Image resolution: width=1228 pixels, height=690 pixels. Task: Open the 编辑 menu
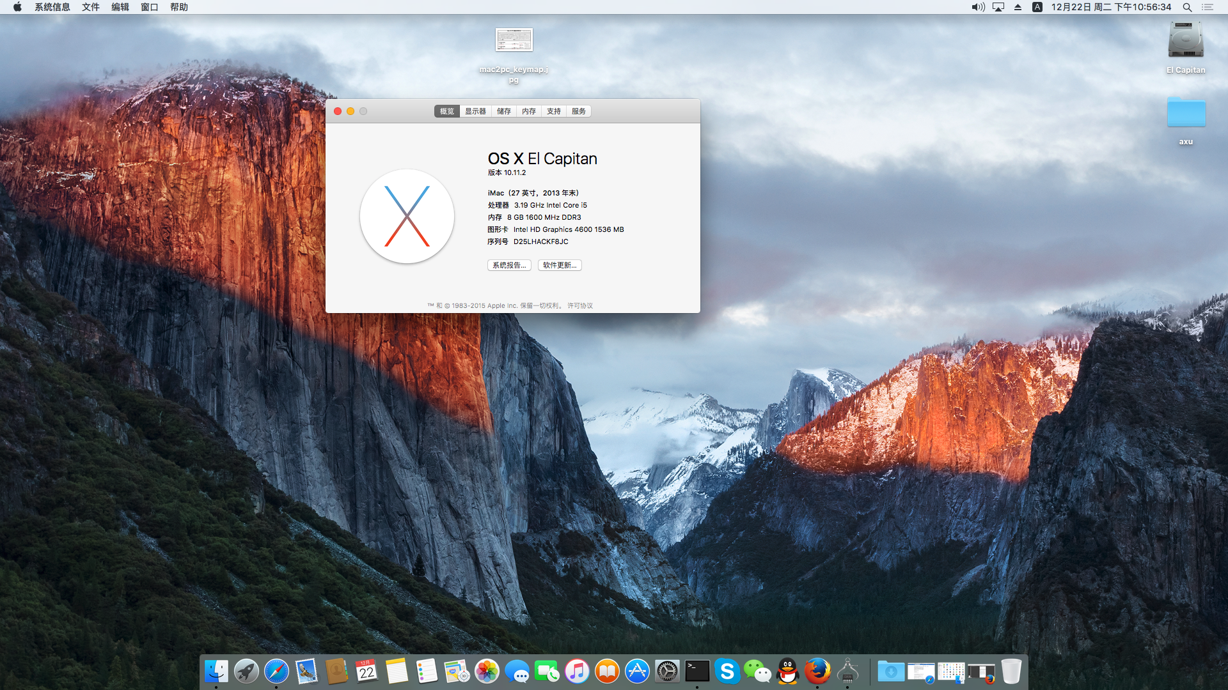click(120, 7)
